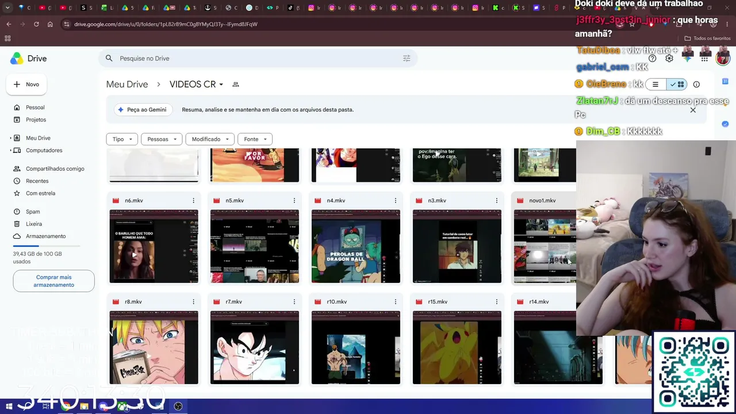Open the browser tab search dropdown
The height and width of the screenshot is (414, 736).
click(x=7, y=7)
